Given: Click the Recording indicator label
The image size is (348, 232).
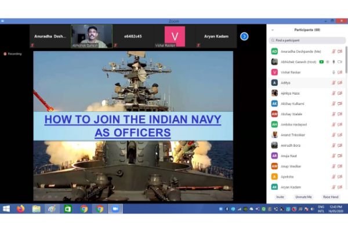Looking at the screenshot, I should pos(13,54).
